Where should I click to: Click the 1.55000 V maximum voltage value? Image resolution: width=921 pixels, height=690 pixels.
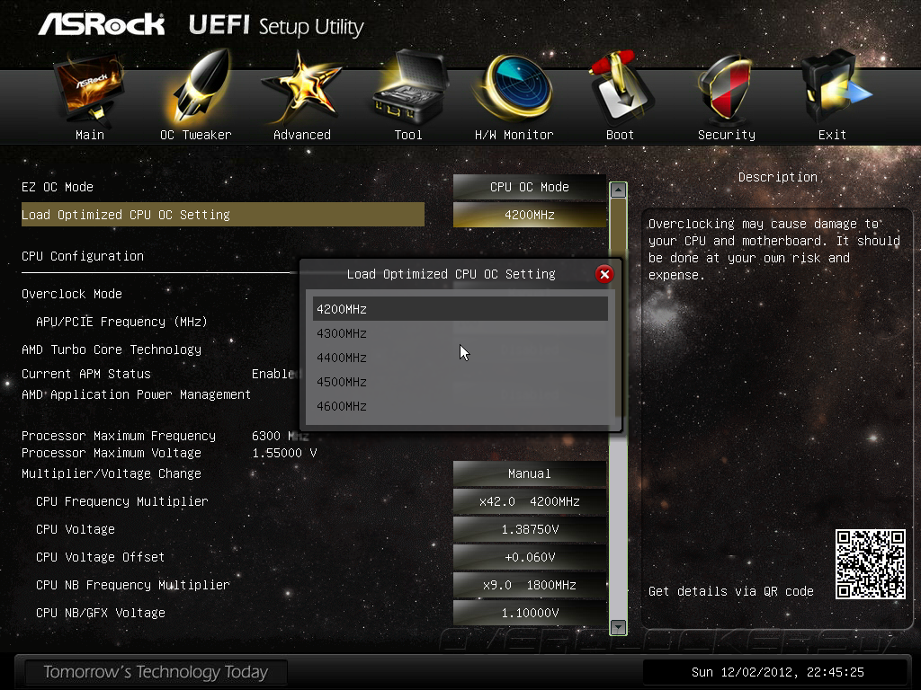pyautogui.click(x=284, y=453)
